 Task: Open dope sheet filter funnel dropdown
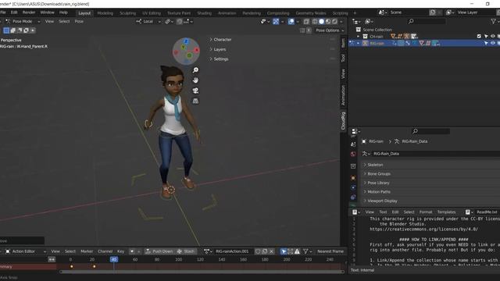[x=307, y=251]
